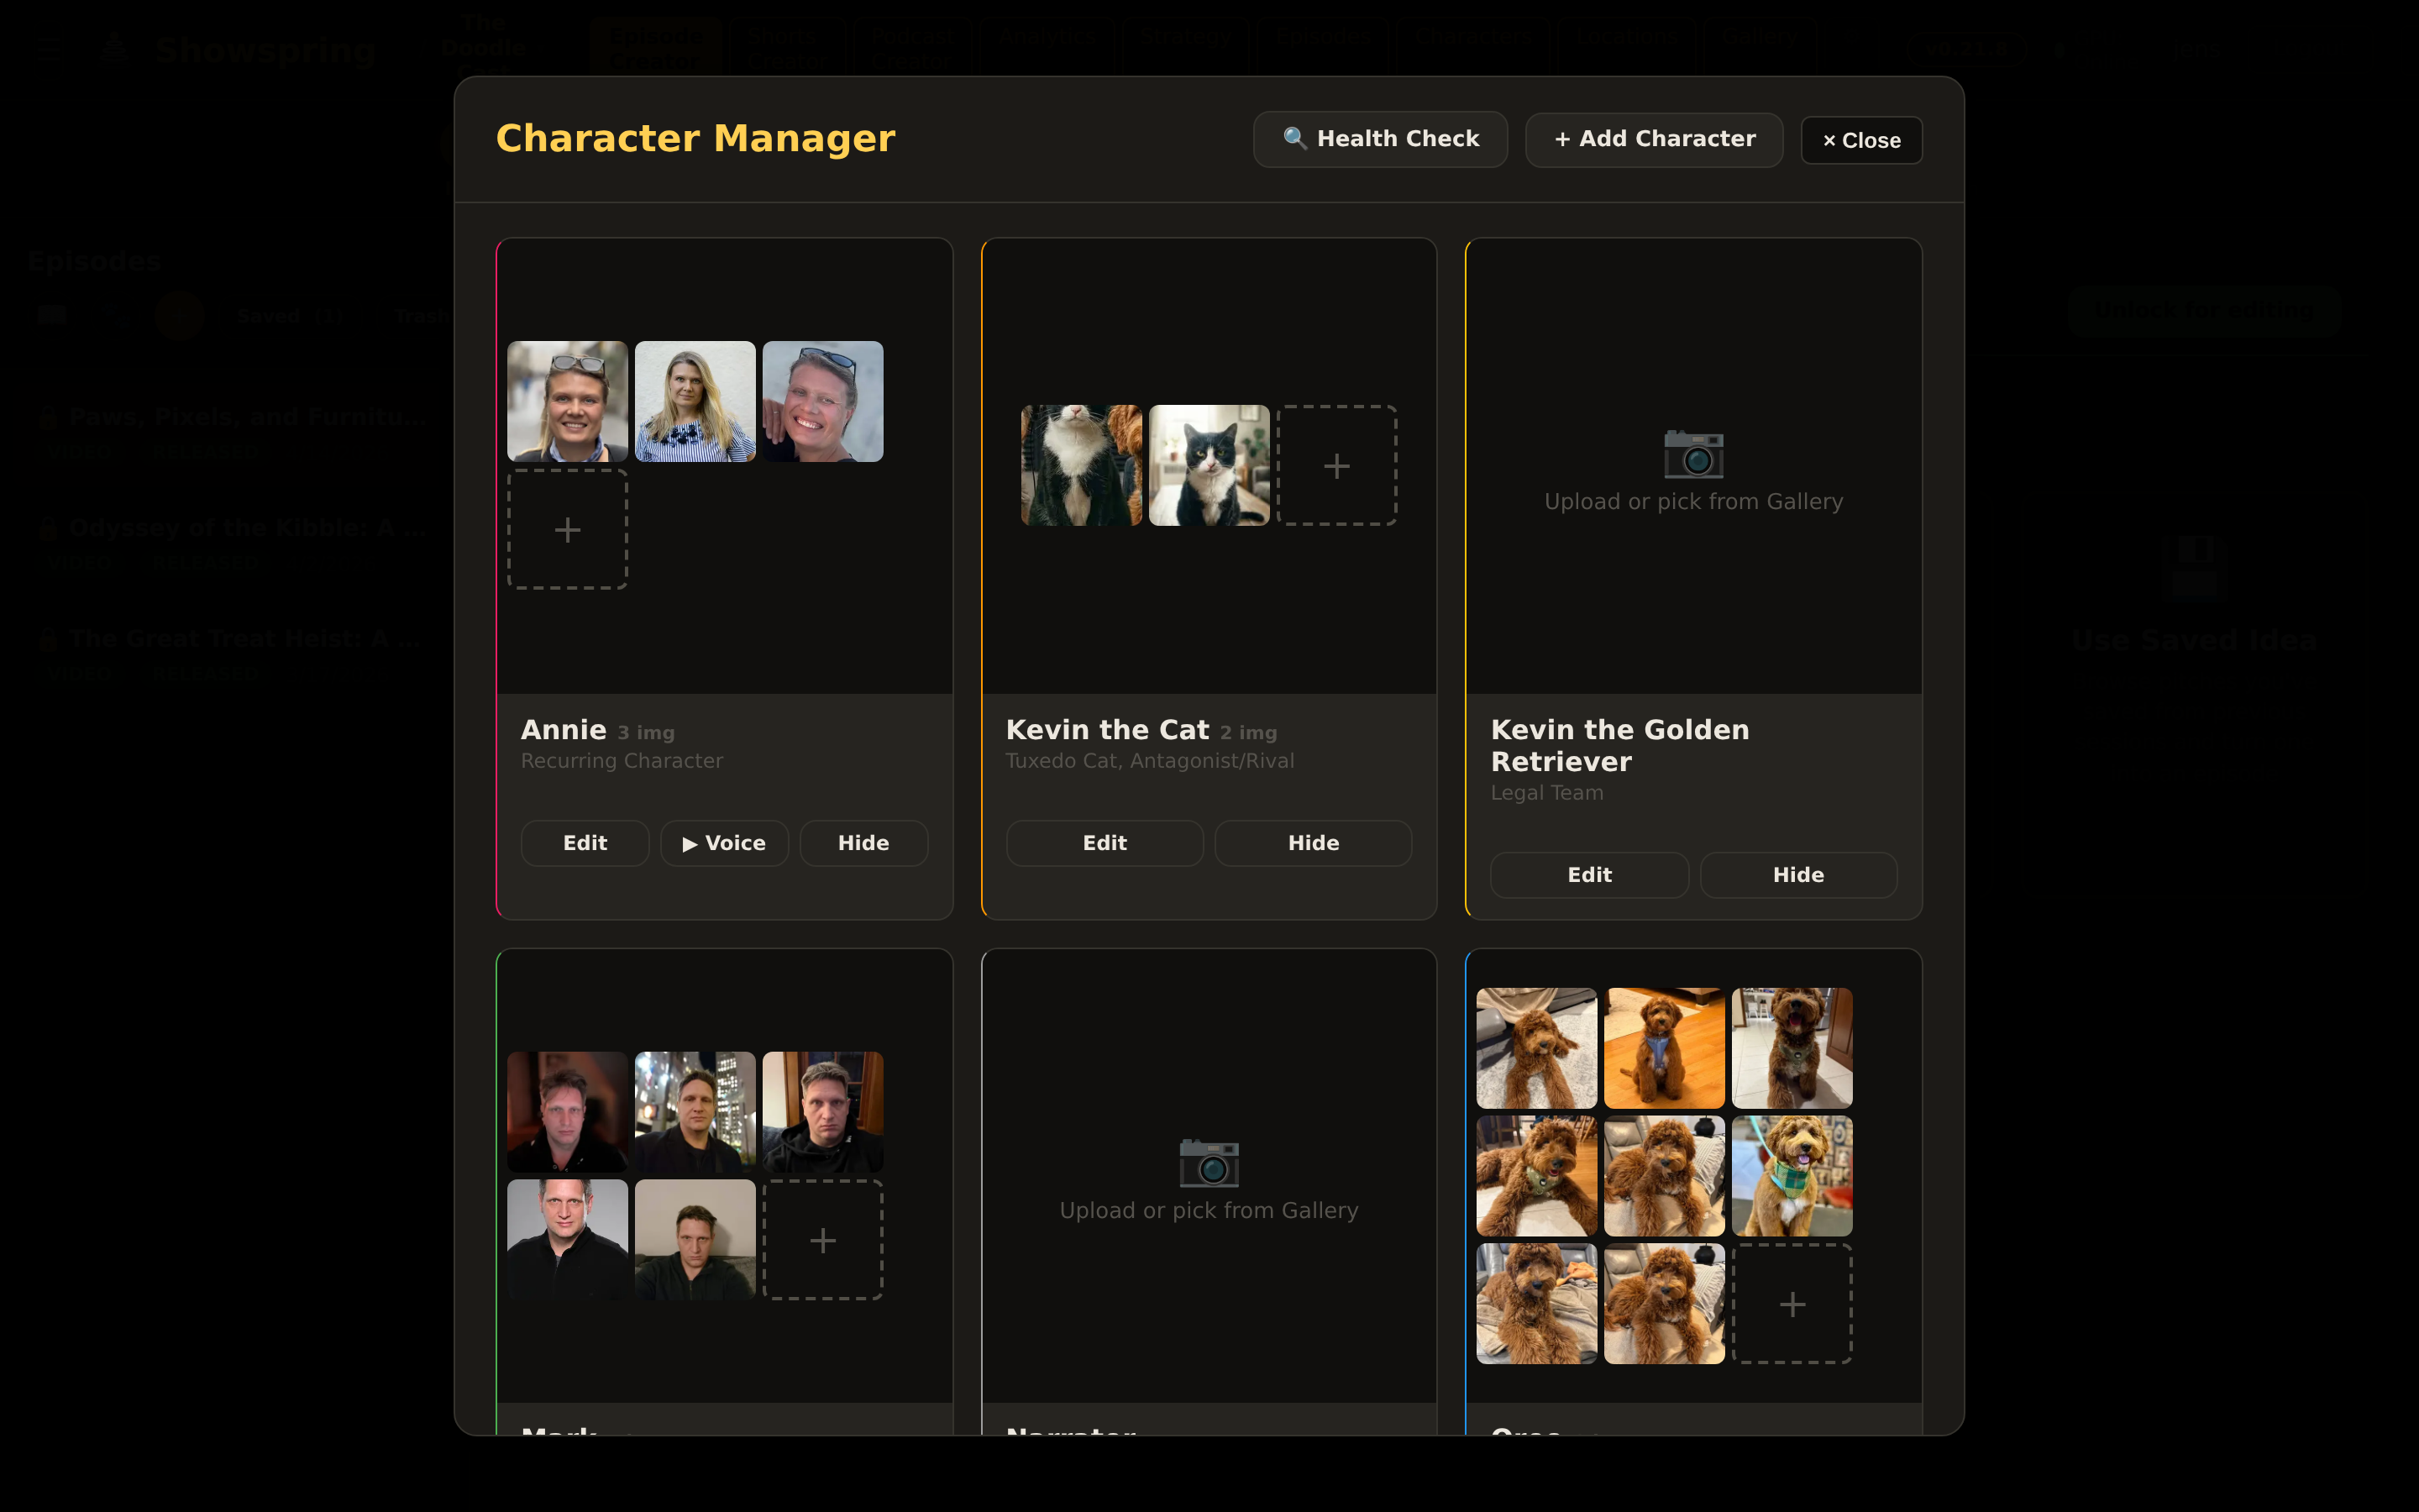Open man's photo with gray studio background
2419x1512 pixels.
click(568, 1240)
